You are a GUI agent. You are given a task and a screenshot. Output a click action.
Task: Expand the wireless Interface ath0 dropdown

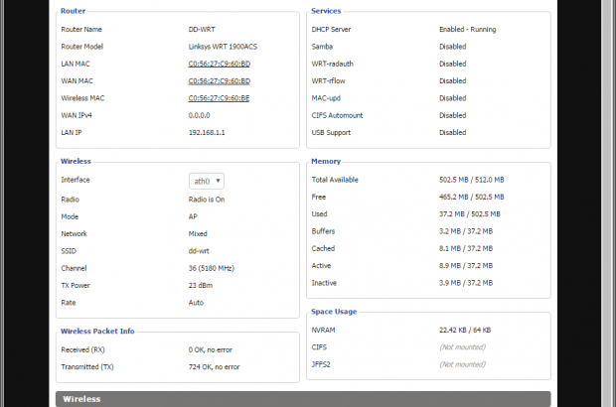click(x=207, y=181)
